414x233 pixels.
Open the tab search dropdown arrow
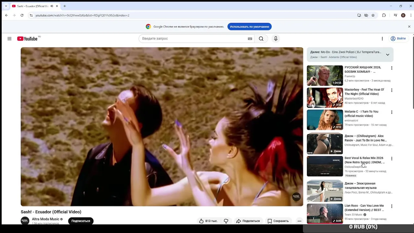(x=6, y=6)
